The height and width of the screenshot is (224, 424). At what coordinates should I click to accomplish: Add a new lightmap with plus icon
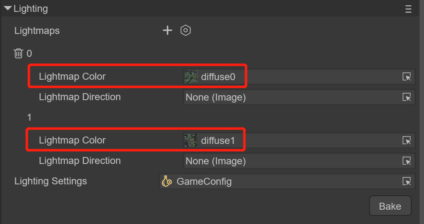[x=167, y=30]
